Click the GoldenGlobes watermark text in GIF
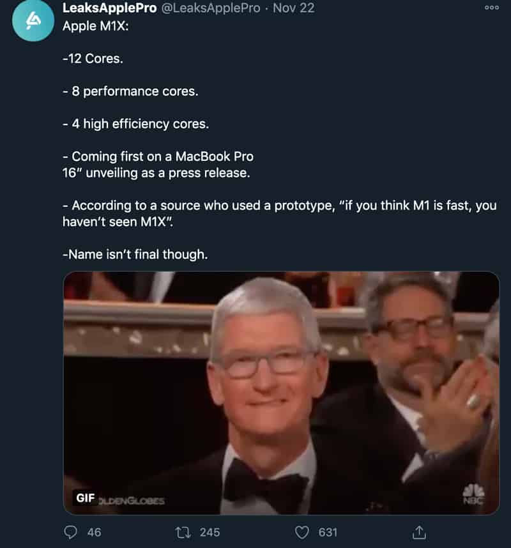The image size is (511, 548). 131,501
